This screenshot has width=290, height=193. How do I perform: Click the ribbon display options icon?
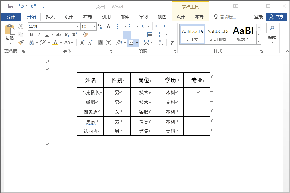coord(235,6)
